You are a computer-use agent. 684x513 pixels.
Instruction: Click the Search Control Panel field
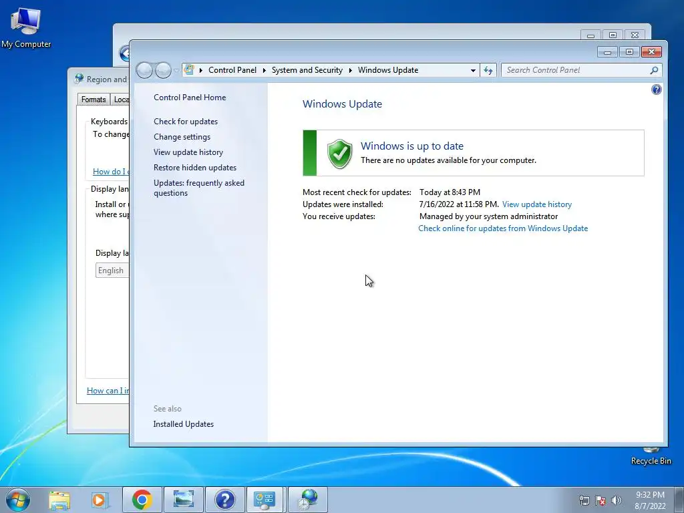(x=582, y=70)
